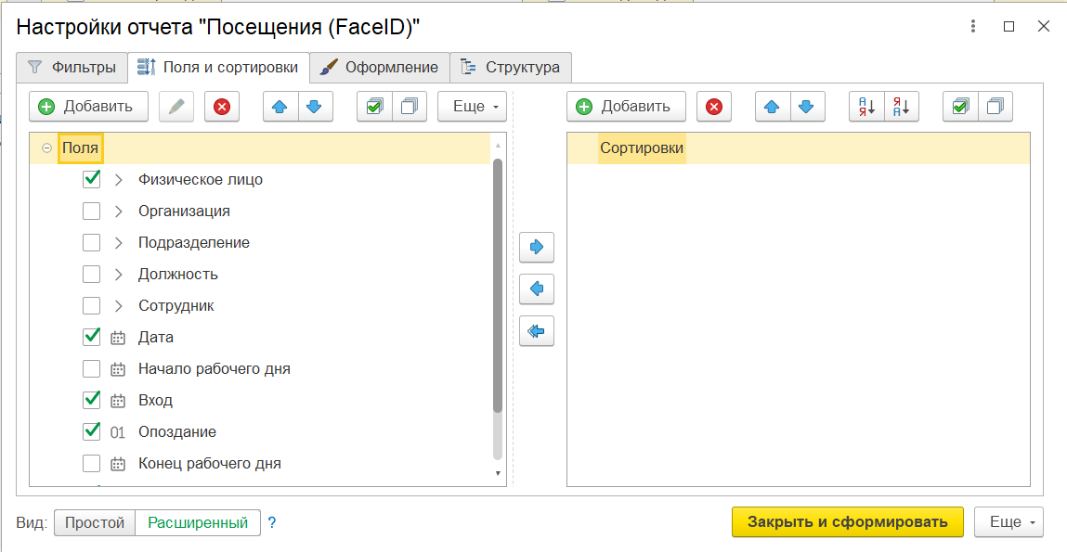This screenshot has height=552, width=1067.
Task: Open the Еще dropdown in fields toolbar
Action: pos(472,107)
